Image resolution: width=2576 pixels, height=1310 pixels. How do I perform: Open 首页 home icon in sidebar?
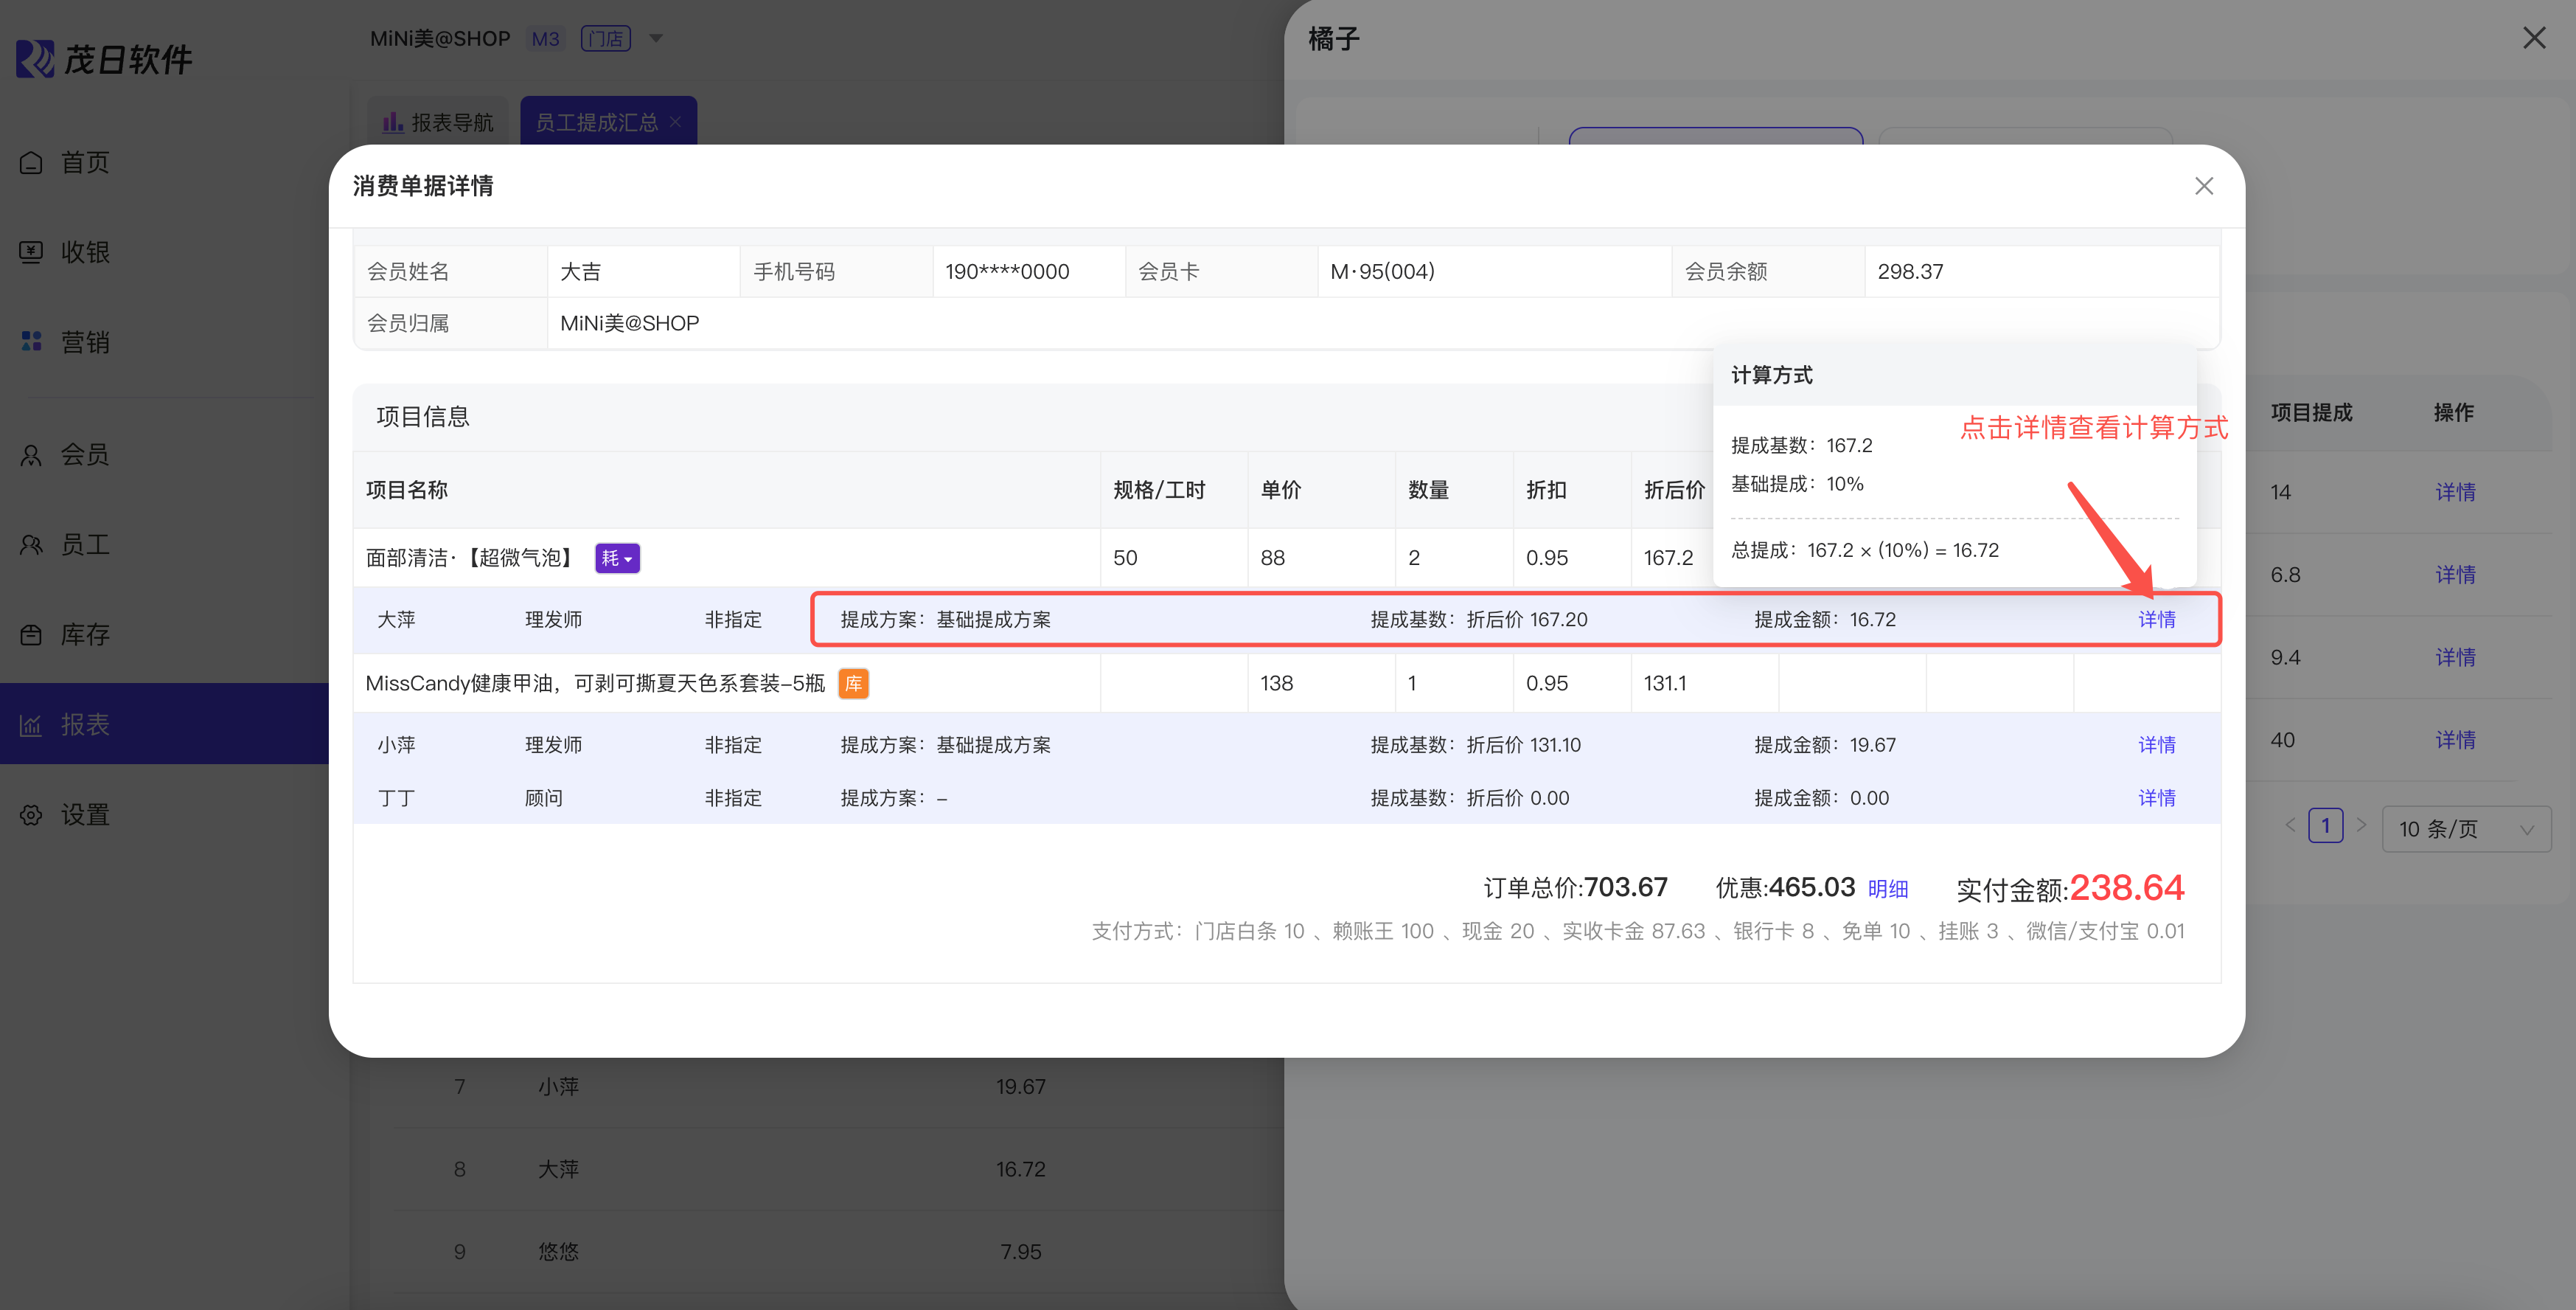pos(31,162)
